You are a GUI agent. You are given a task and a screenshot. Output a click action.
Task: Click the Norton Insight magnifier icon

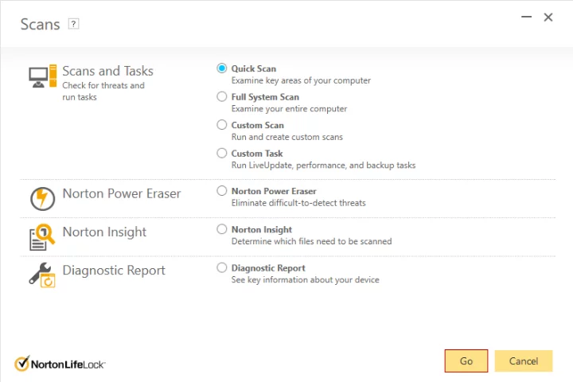coord(42,237)
